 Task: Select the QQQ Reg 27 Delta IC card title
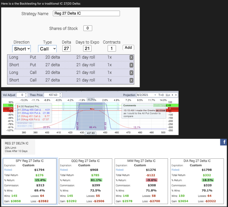point(86,161)
